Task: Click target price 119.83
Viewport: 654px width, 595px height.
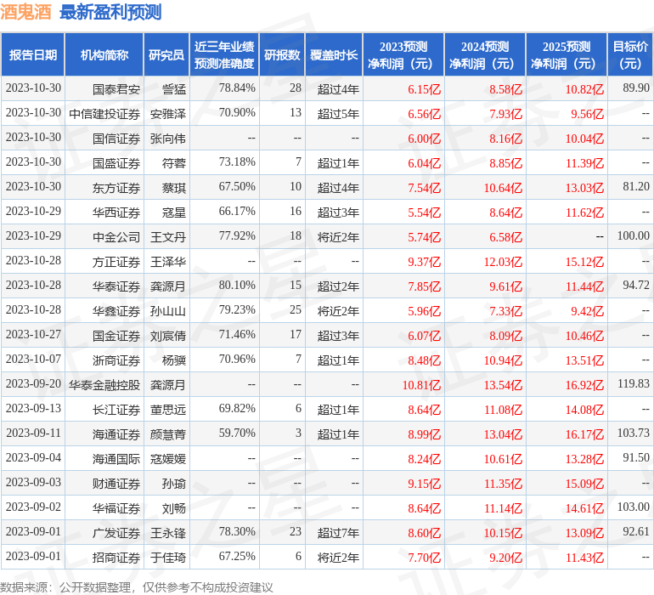Action: coord(634,383)
